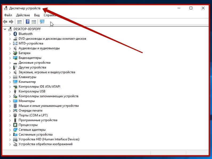Expand the Видеоадаптеры category

(10, 58)
